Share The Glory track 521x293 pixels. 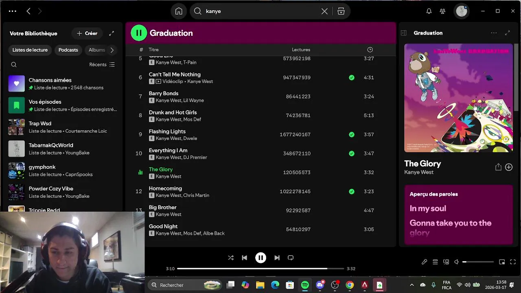click(498, 167)
